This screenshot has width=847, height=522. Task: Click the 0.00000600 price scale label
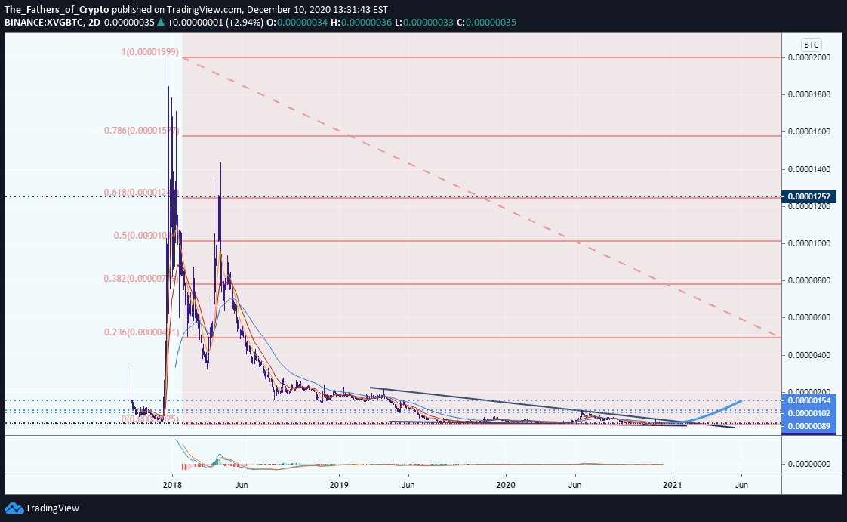tap(809, 318)
